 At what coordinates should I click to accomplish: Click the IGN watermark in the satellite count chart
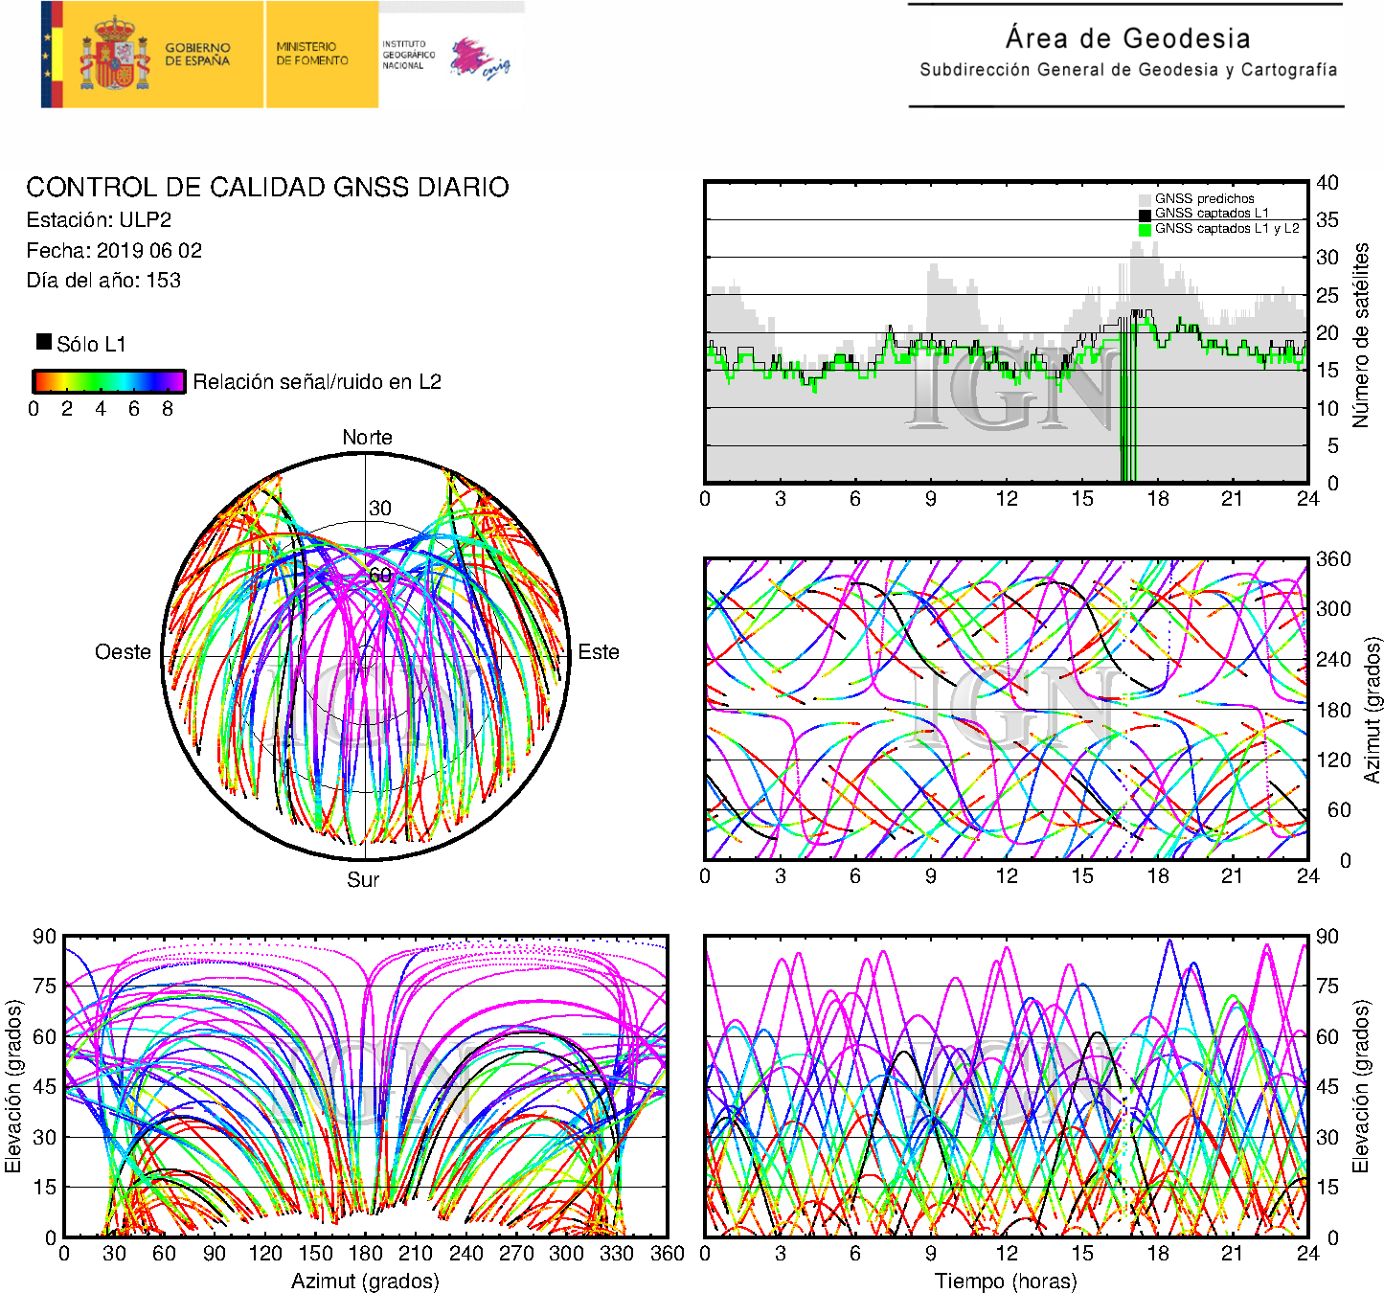pyautogui.click(x=1006, y=388)
